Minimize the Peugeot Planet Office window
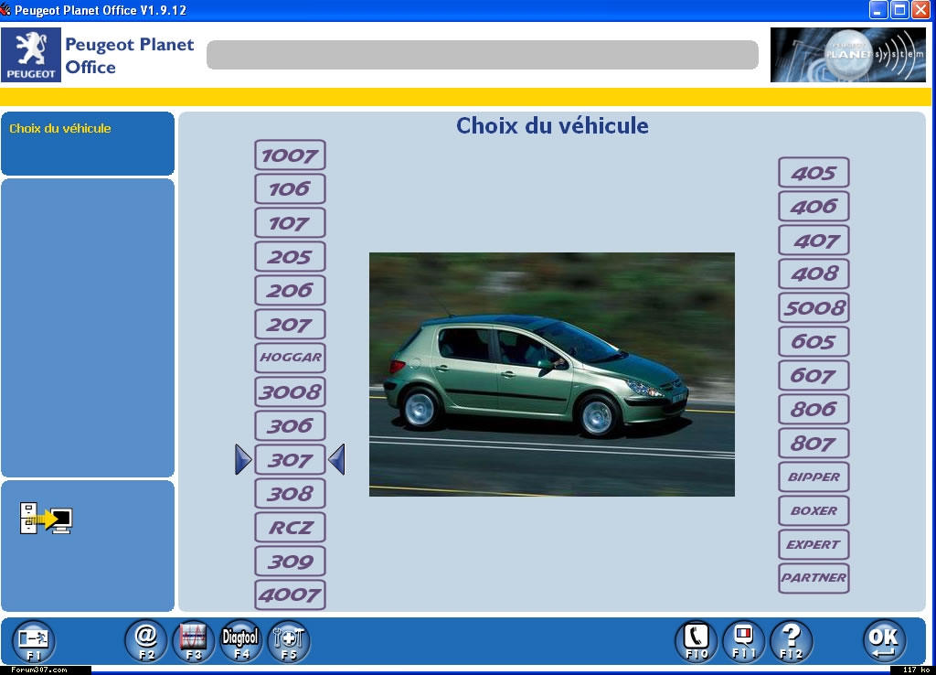Viewport: 936px width, 675px height. (878, 10)
